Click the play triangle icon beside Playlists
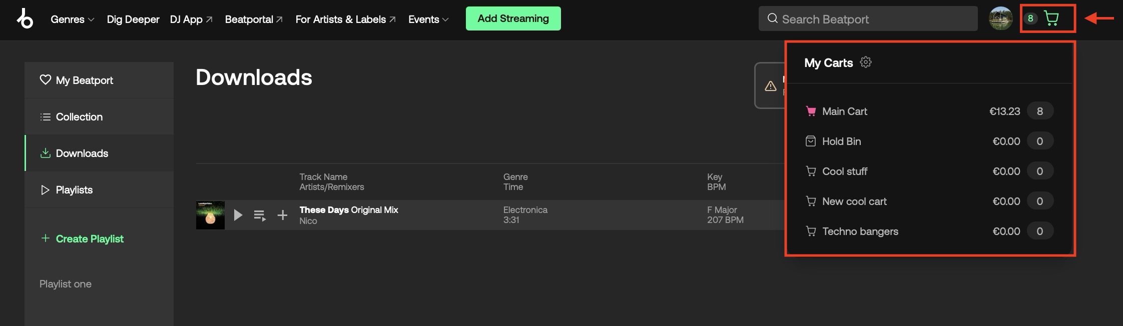Viewport: 1123px width, 326px height. (x=46, y=189)
